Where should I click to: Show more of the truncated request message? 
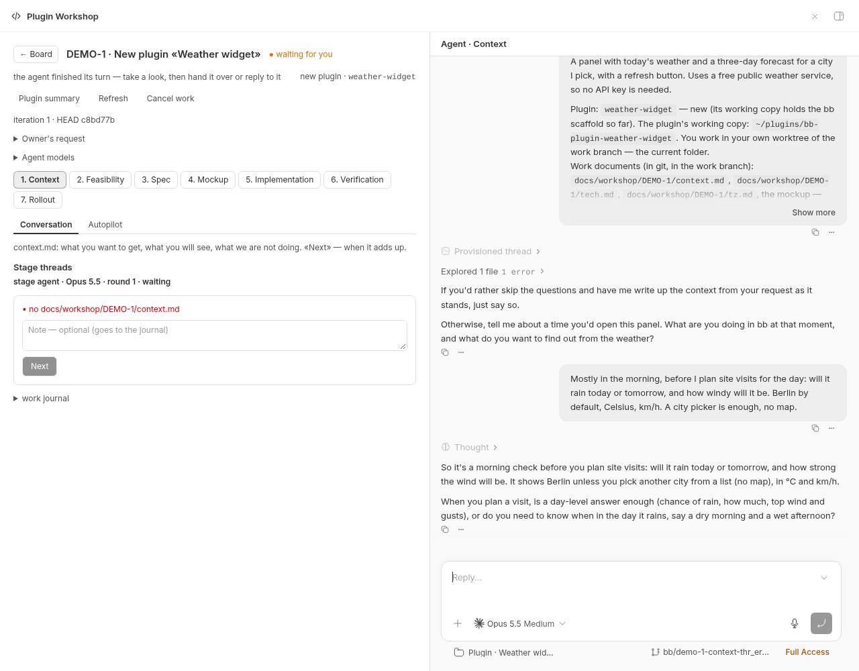click(x=813, y=213)
